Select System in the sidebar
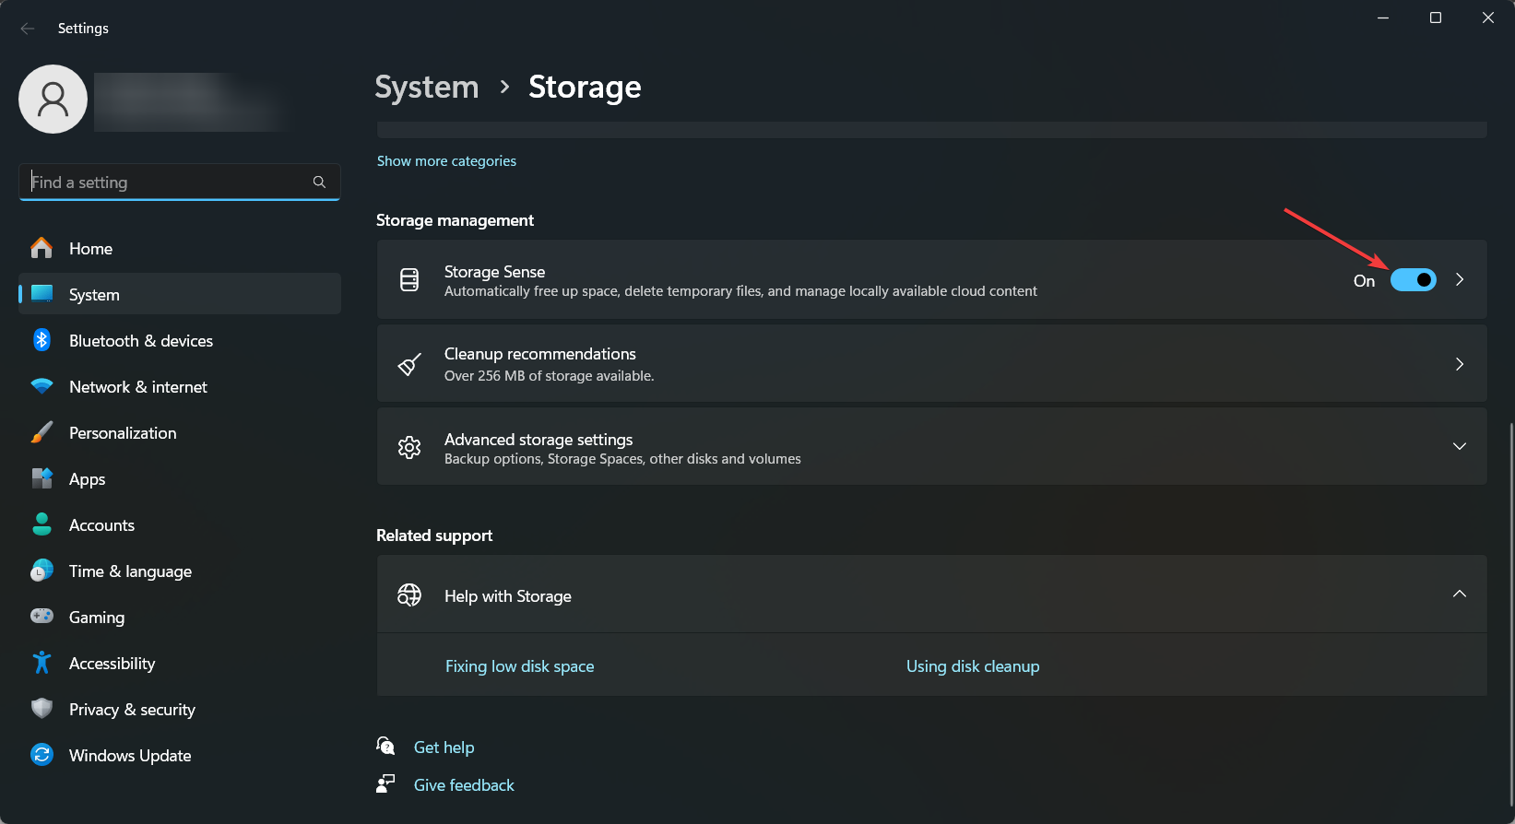1515x824 pixels. pyautogui.click(x=180, y=294)
